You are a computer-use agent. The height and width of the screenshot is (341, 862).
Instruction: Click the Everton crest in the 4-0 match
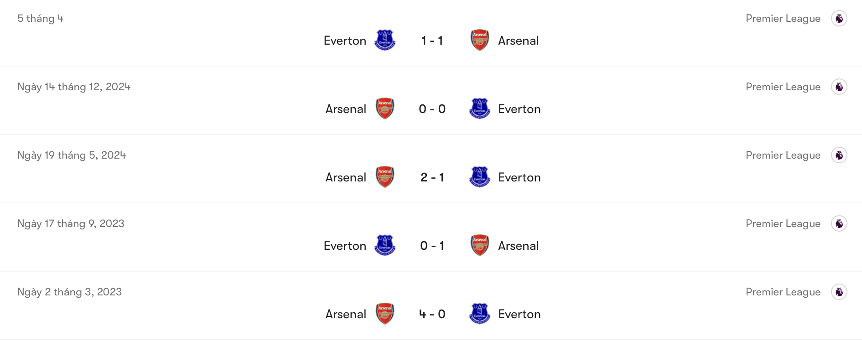tap(479, 314)
